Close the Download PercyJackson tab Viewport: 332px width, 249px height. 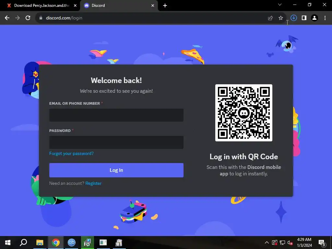click(75, 6)
